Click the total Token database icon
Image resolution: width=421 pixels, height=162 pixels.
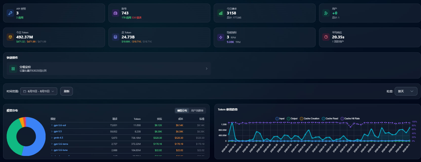click(x=115, y=37)
